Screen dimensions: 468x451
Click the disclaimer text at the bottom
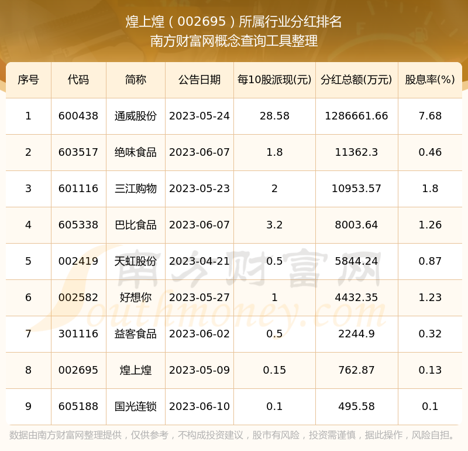coord(232,435)
